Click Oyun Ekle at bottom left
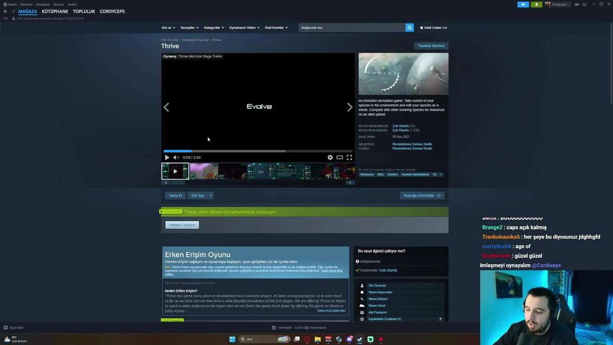This screenshot has width=613, height=345. click(13, 328)
